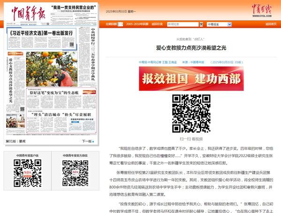Open the 算好这笔变废为宝的生态账 article on the preview
The image size is (281, 213).
(54, 93)
